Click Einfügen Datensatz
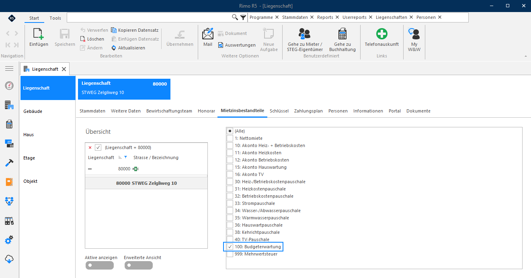This screenshot has width=531, height=278. click(x=135, y=39)
